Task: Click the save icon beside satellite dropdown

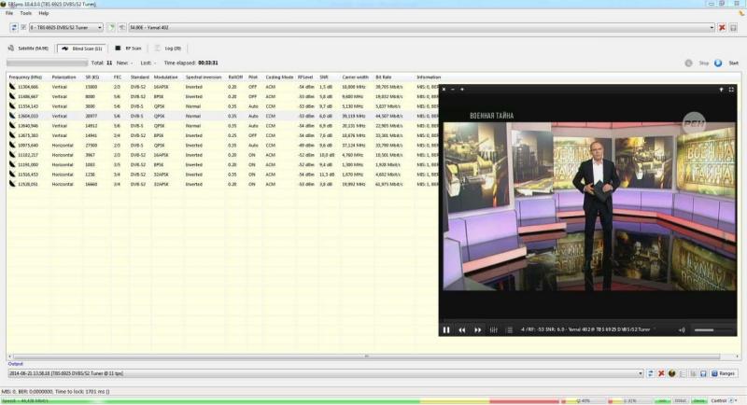Action: [x=735, y=27]
